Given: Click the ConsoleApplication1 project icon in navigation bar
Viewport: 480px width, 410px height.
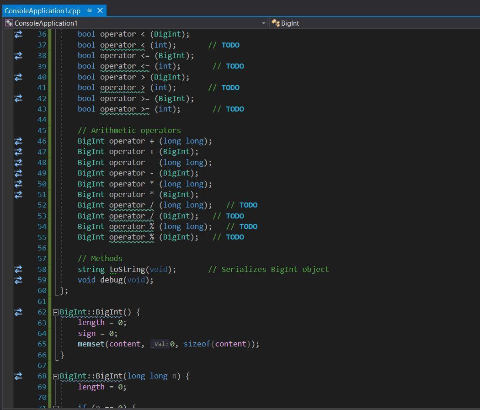Looking at the screenshot, I should point(9,23).
